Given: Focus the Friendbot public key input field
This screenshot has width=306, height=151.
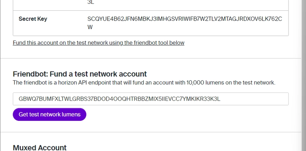Looking at the screenshot, I should (151, 99).
